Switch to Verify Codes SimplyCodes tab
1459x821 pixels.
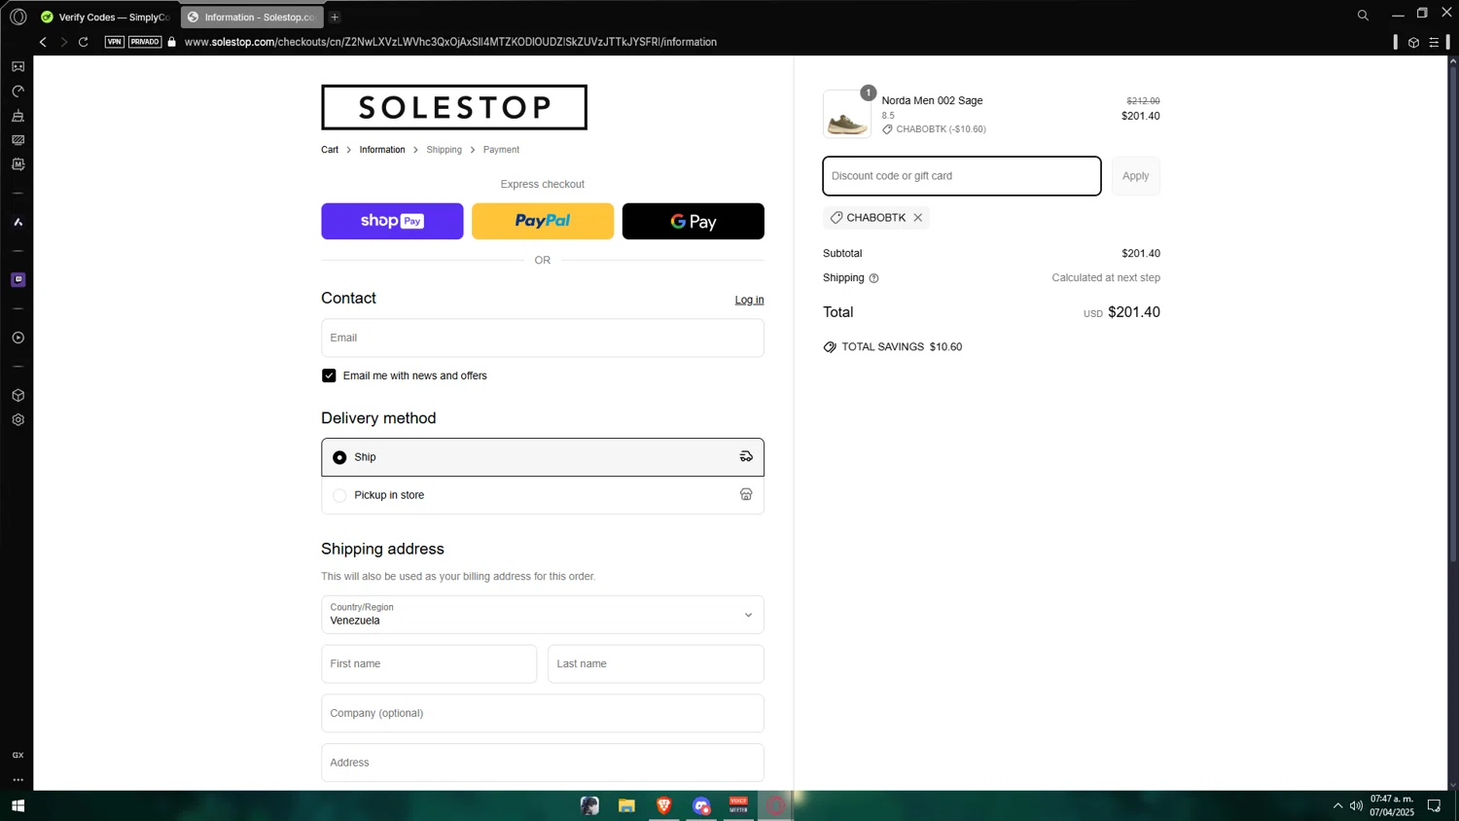tap(106, 17)
